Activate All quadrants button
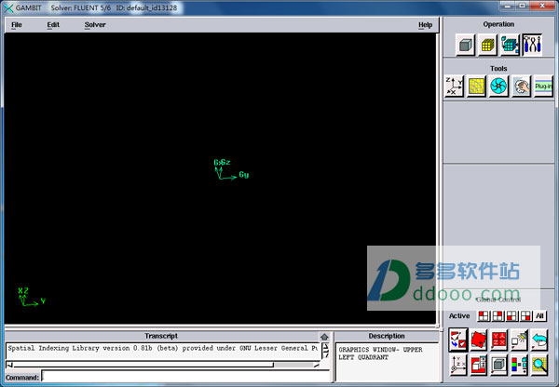Image resolution: width=559 pixels, height=387 pixels. pyautogui.click(x=539, y=315)
